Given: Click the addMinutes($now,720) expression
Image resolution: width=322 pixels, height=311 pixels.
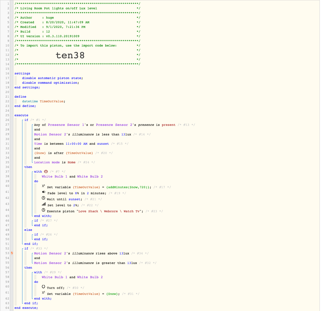Looking at the screenshot, I should (128, 187).
